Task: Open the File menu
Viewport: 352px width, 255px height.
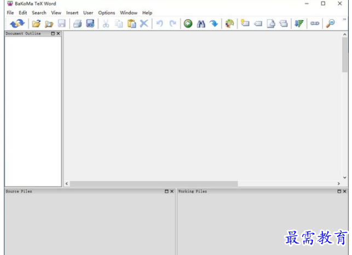Action: tap(10, 13)
